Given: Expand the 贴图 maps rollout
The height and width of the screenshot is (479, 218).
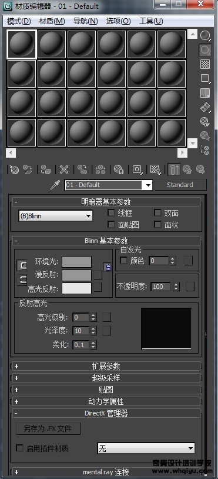Looking at the screenshot, I should (106, 390).
